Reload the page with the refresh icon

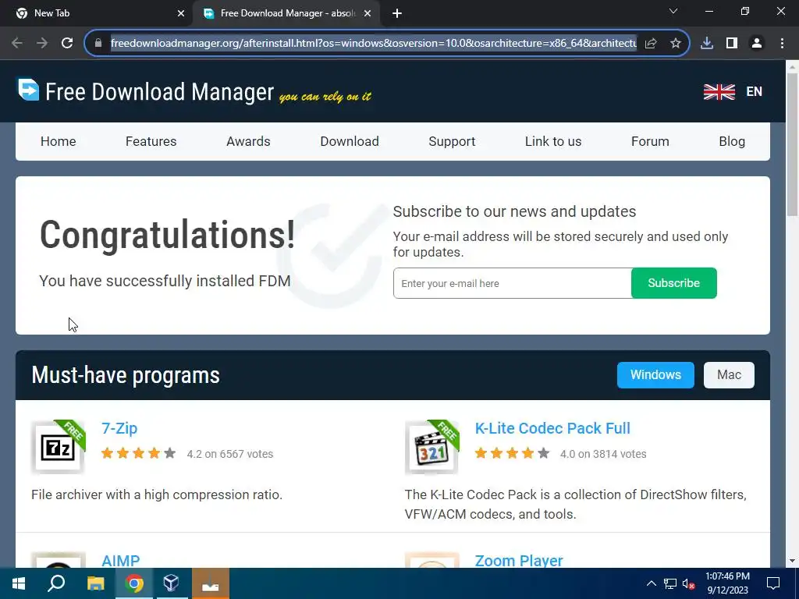67,43
